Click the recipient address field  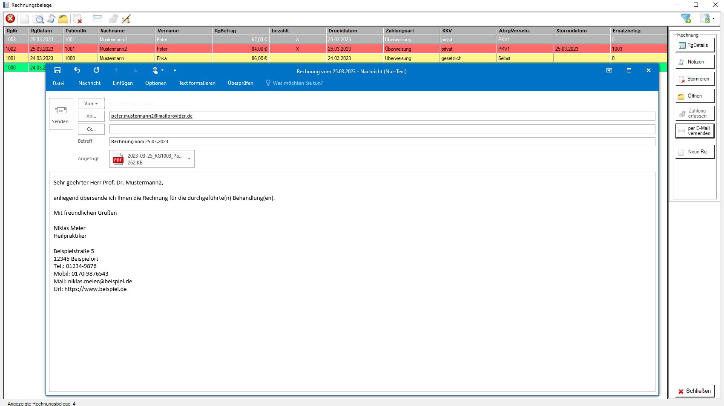point(382,116)
